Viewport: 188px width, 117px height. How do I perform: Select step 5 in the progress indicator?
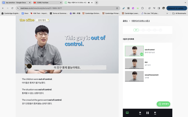160,30
